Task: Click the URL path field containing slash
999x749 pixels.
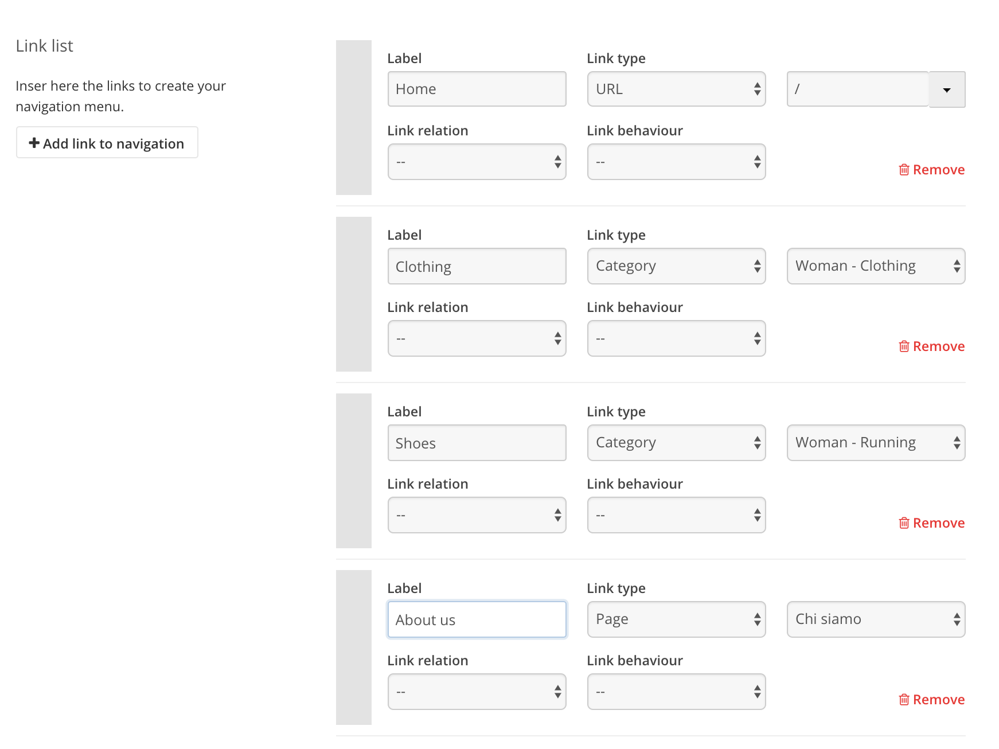Action: click(x=858, y=89)
